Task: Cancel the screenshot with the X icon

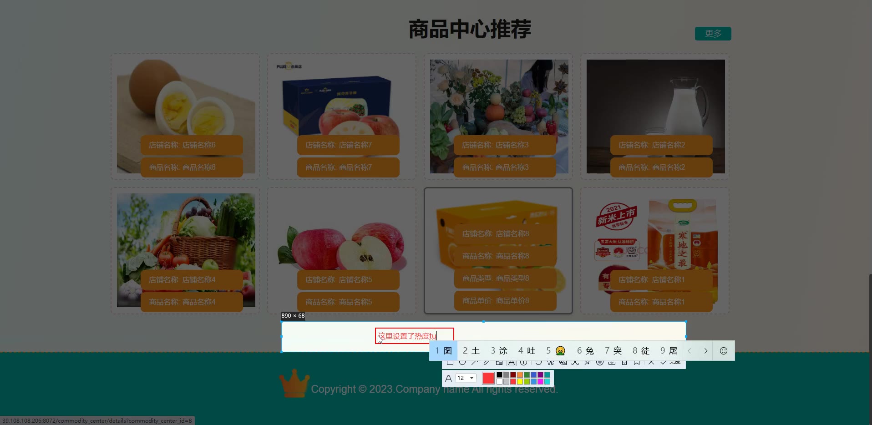Action: (651, 363)
